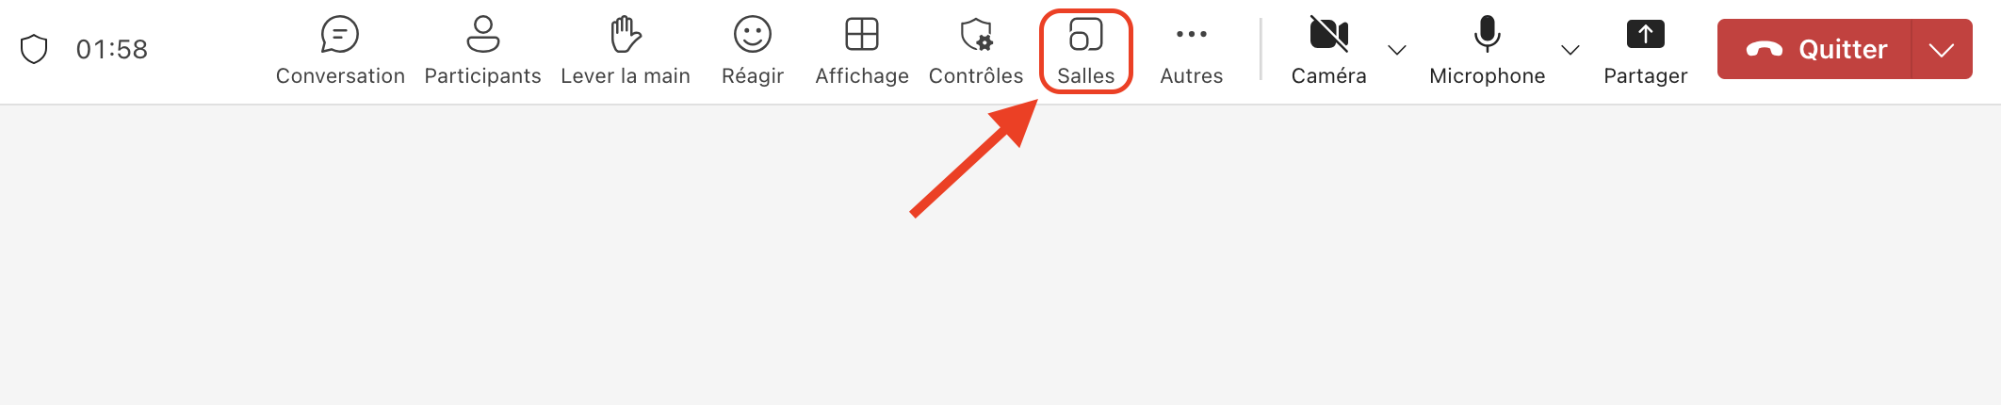Open the Quitter dropdown arrow
The height and width of the screenshot is (405, 2001).
1942,50
